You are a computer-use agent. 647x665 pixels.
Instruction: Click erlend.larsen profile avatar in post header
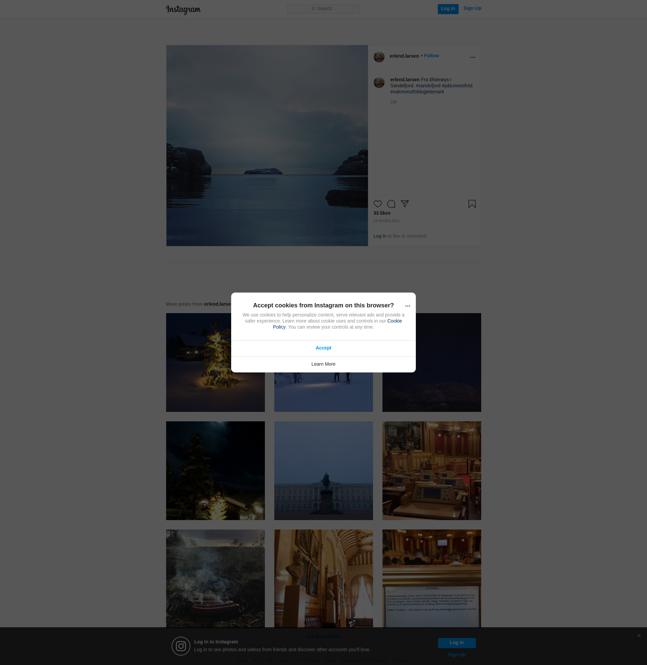379,57
